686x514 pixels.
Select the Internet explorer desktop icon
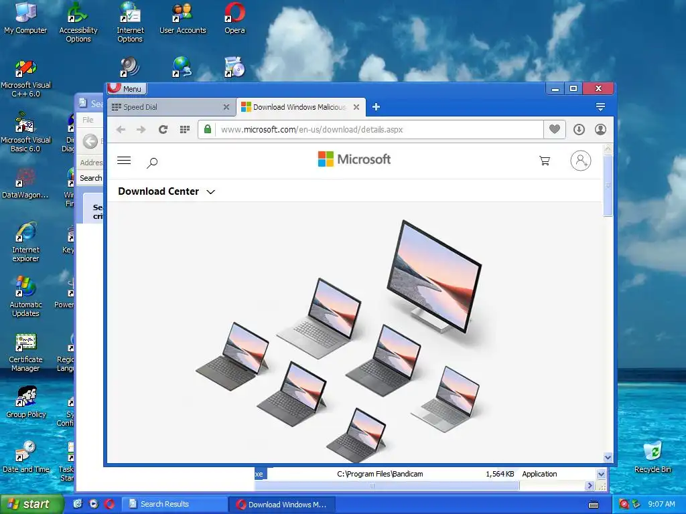pyautogui.click(x=25, y=242)
